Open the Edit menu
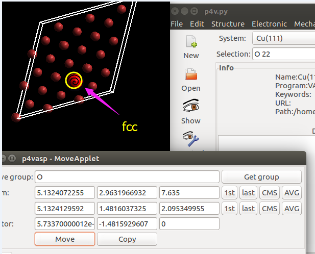315x254 pixels. click(x=197, y=24)
